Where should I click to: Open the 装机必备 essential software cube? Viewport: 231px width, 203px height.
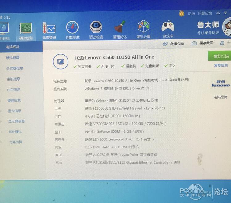[143, 29]
